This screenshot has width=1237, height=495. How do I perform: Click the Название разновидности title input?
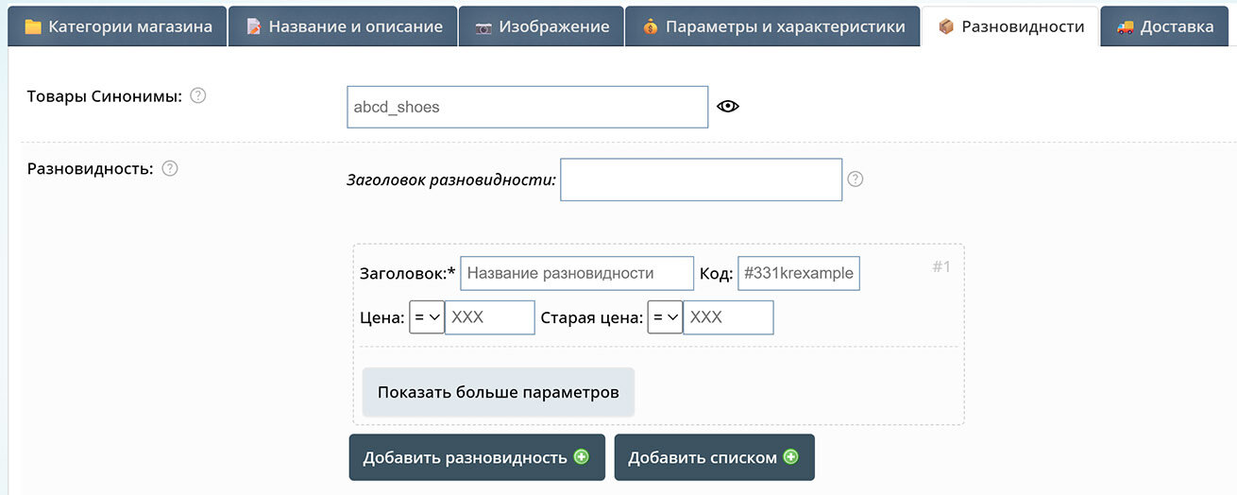[x=577, y=273]
